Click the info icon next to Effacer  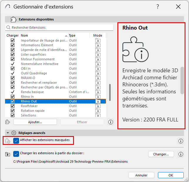(x=111, y=122)
